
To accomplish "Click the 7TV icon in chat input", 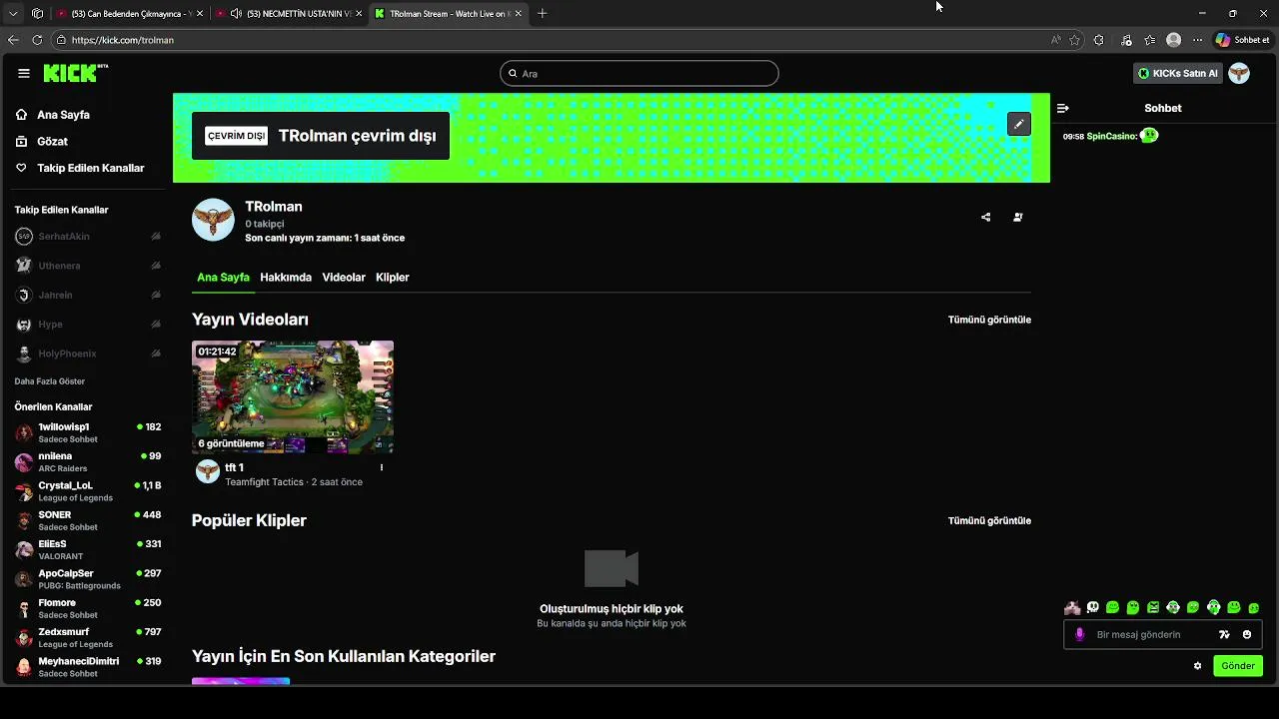I will [x=1224, y=634].
